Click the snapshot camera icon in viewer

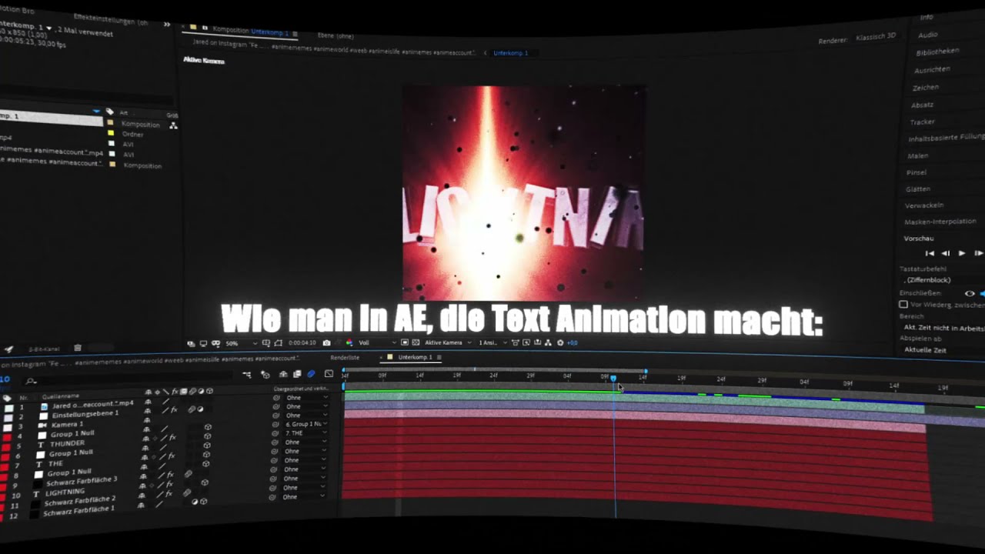(x=327, y=342)
